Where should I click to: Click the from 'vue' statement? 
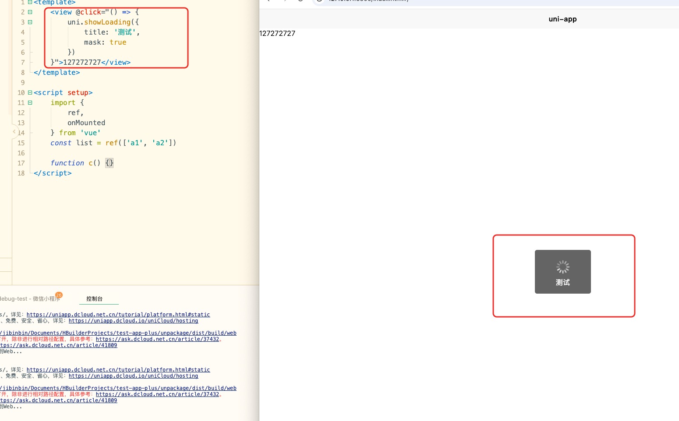(x=80, y=133)
